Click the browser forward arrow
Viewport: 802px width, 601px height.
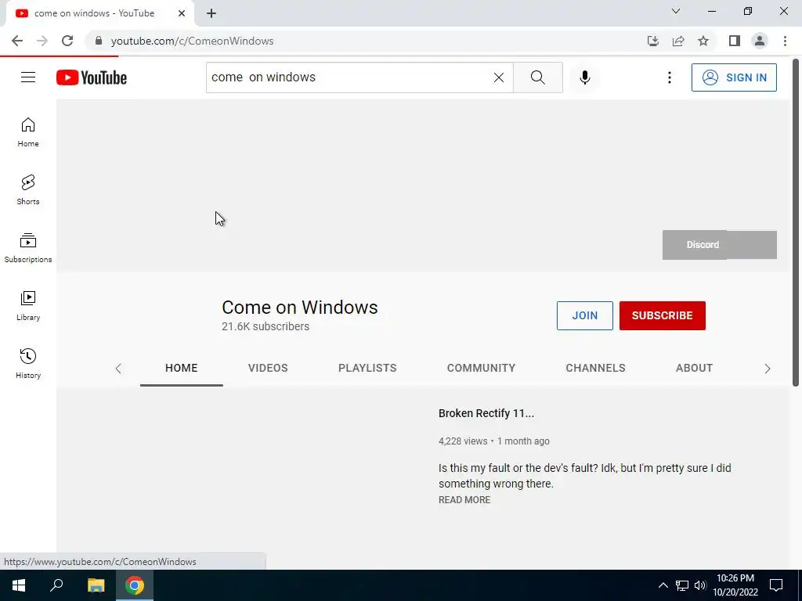[42, 41]
